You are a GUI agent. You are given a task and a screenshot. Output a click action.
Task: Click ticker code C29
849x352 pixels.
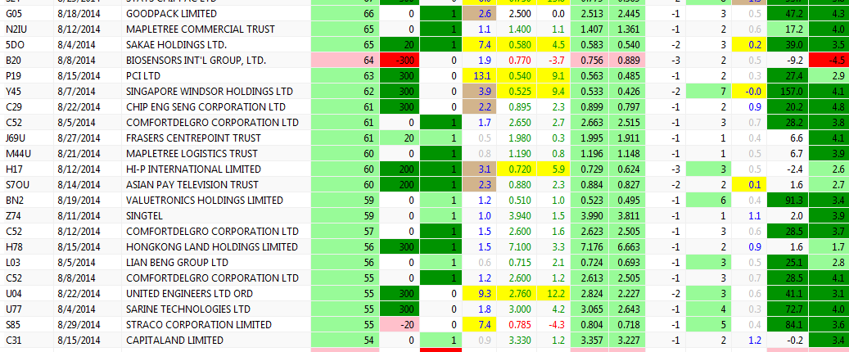(x=13, y=107)
